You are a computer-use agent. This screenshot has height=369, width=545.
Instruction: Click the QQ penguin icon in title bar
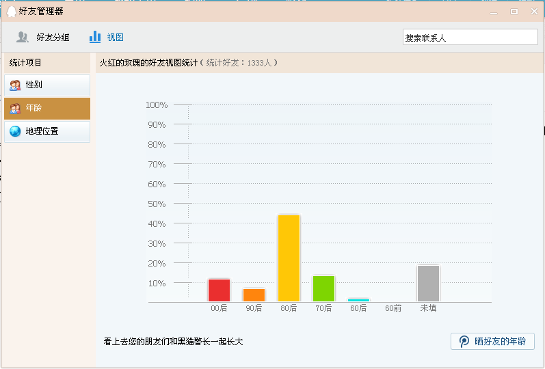click(x=12, y=11)
